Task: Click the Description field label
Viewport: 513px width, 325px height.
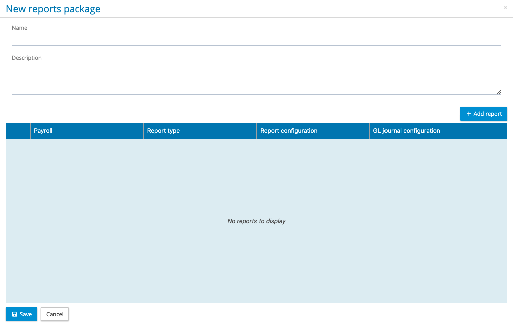Action: coord(27,58)
